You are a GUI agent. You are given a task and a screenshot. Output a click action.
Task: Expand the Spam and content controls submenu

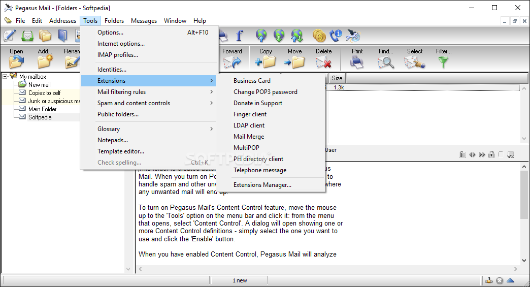pos(148,103)
